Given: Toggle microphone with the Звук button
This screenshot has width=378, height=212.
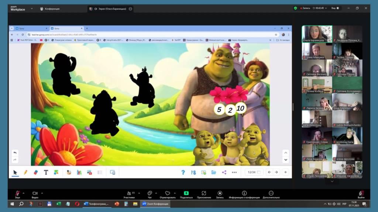Looking at the screenshot, I should (17, 194).
